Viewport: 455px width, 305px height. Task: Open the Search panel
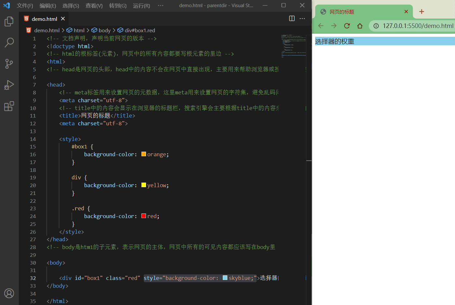click(x=9, y=43)
